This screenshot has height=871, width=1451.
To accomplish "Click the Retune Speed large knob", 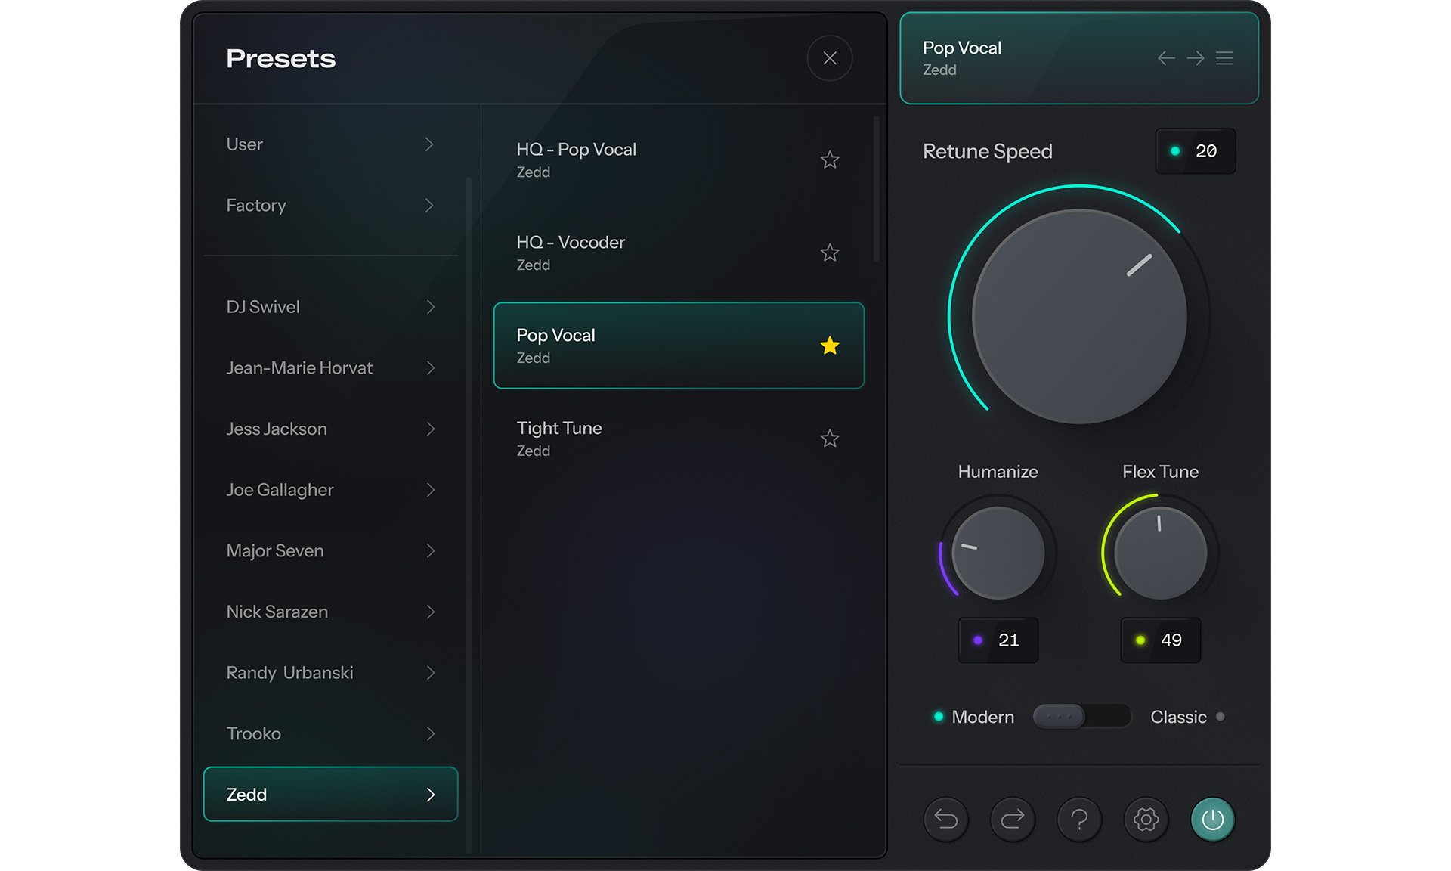I will tap(1078, 316).
